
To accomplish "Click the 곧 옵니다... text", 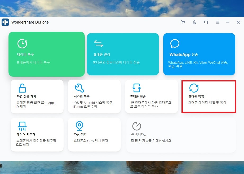I will click(139, 135).
